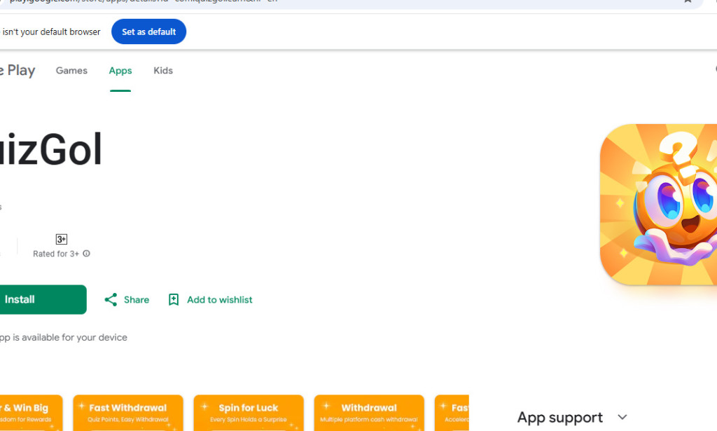Bookmark the page using the address bar star

pyautogui.click(x=689, y=4)
